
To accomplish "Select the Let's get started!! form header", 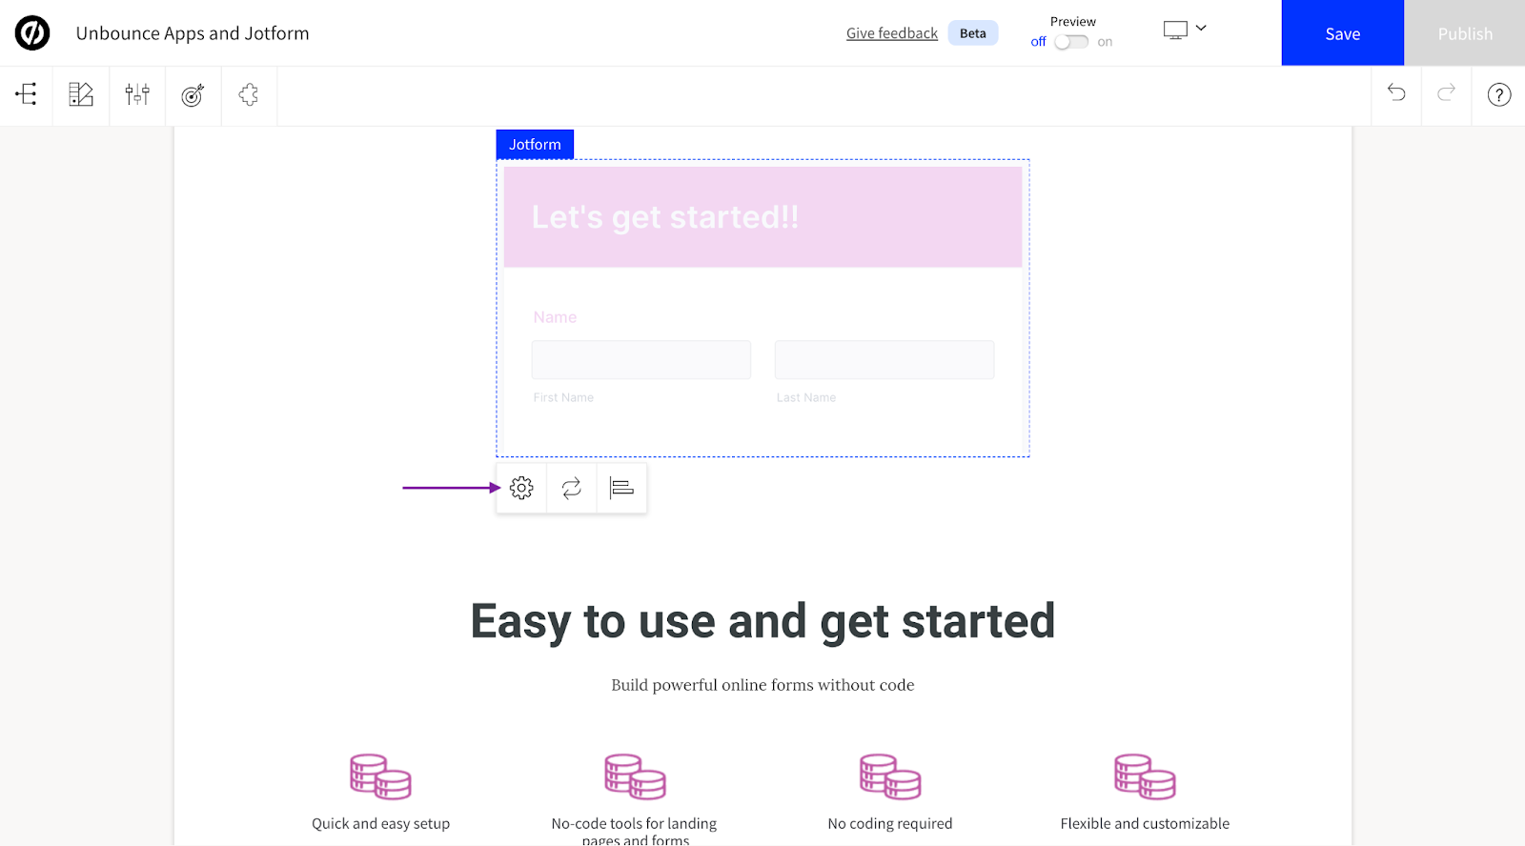I will point(762,217).
